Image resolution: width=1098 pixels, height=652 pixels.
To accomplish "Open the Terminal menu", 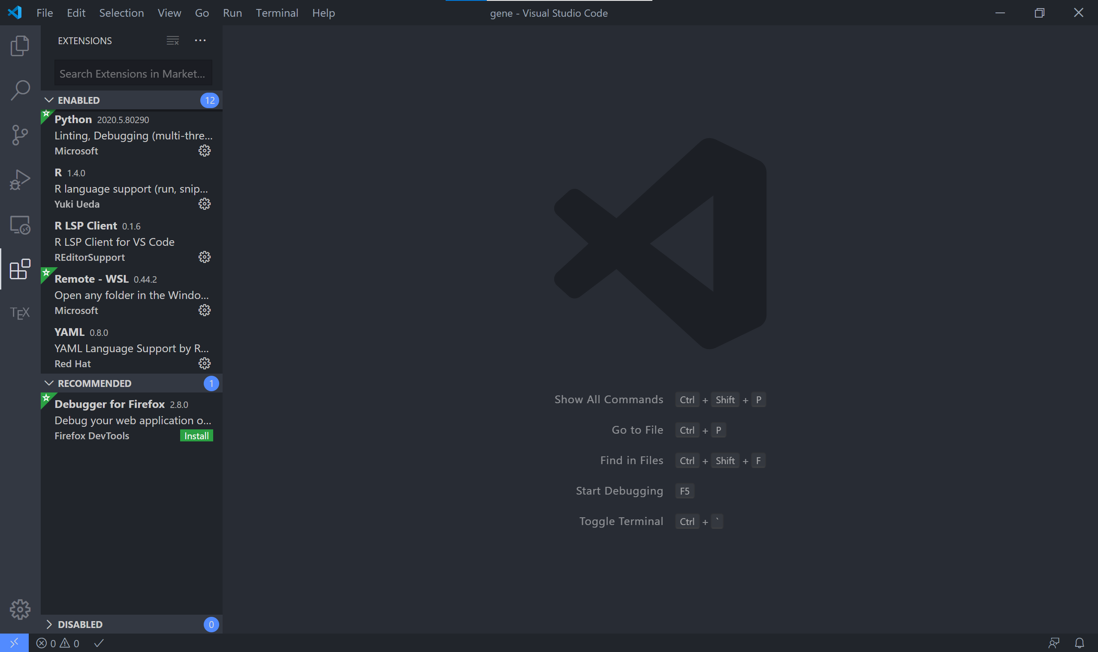I will coord(277,13).
